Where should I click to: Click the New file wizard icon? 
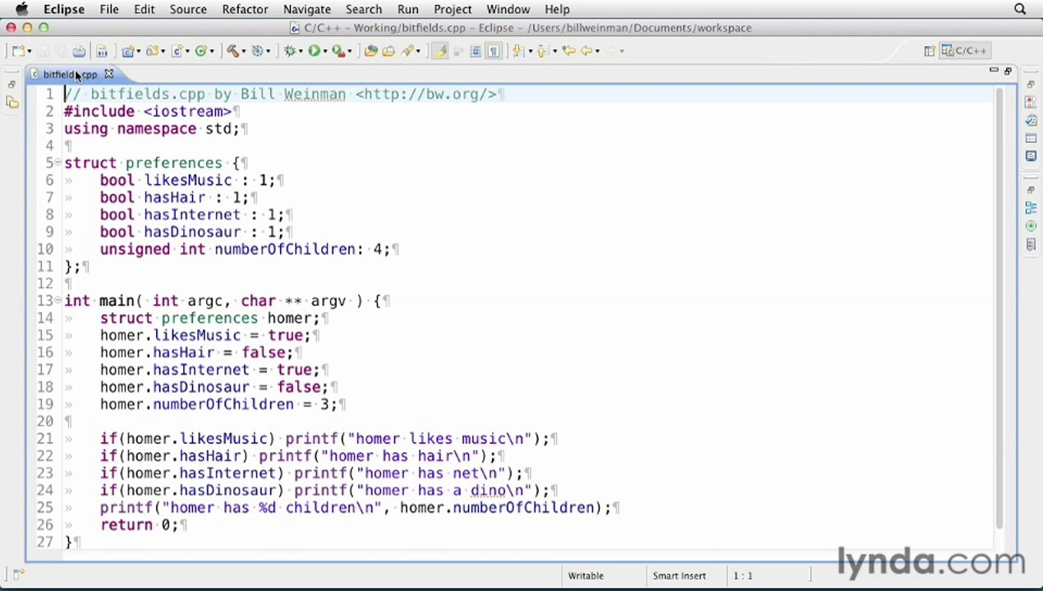point(17,51)
